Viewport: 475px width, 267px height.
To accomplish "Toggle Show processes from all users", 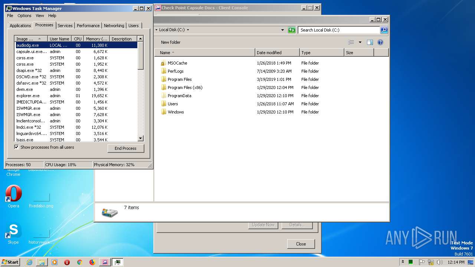I will [x=16, y=147].
